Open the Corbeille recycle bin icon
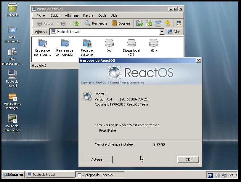Image resolution: width=241 pixels, height=182 pixels. 12,9
